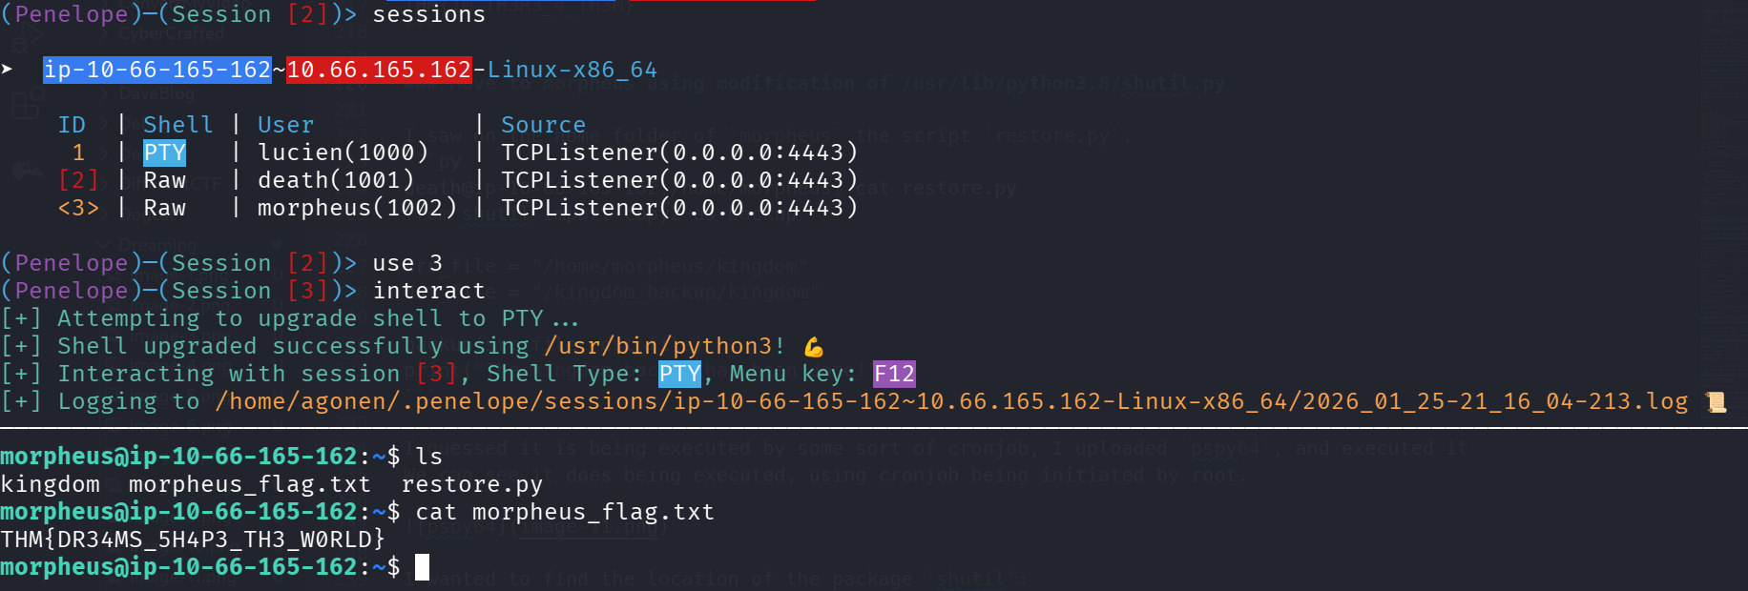1748x591 pixels.
Task: Click the Source column header
Action: pos(543,125)
